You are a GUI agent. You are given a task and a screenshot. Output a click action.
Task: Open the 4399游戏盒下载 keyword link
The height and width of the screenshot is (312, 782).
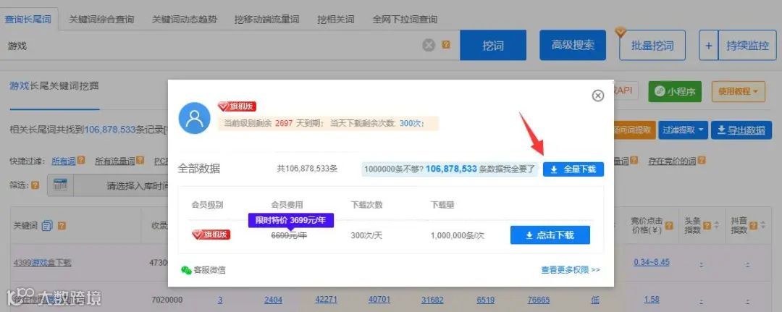coord(43,262)
